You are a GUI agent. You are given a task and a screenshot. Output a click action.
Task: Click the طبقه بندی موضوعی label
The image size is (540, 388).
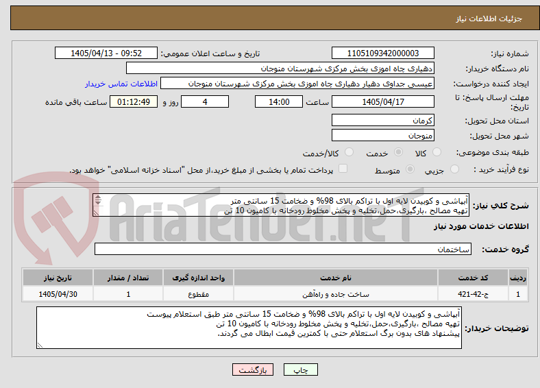point(493,152)
